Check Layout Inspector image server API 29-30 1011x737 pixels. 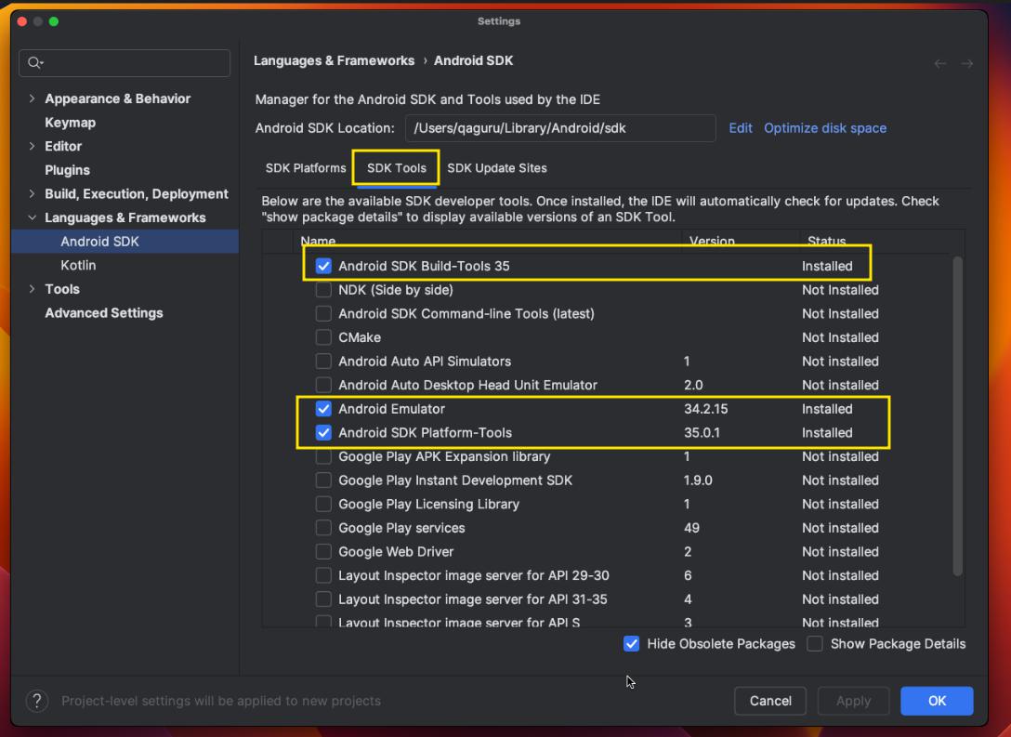pos(323,576)
